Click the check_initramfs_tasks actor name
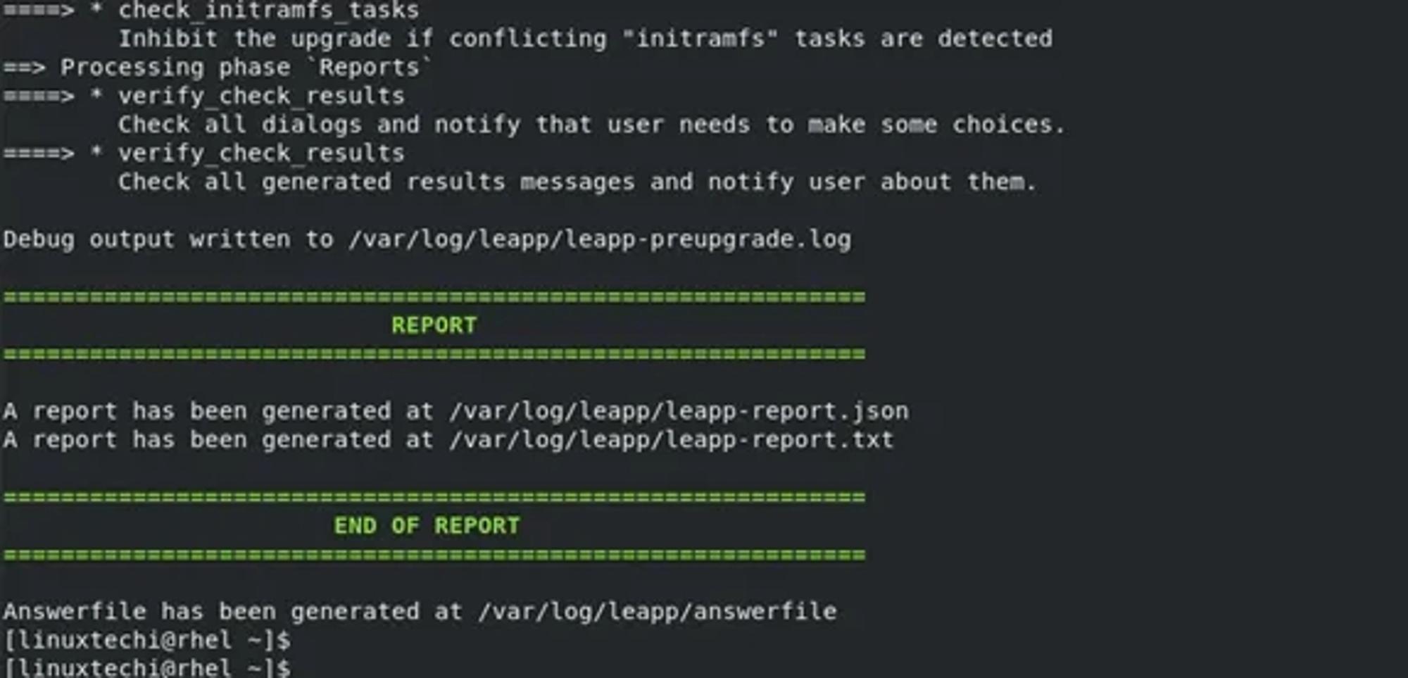The image size is (1408, 678). (x=268, y=11)
